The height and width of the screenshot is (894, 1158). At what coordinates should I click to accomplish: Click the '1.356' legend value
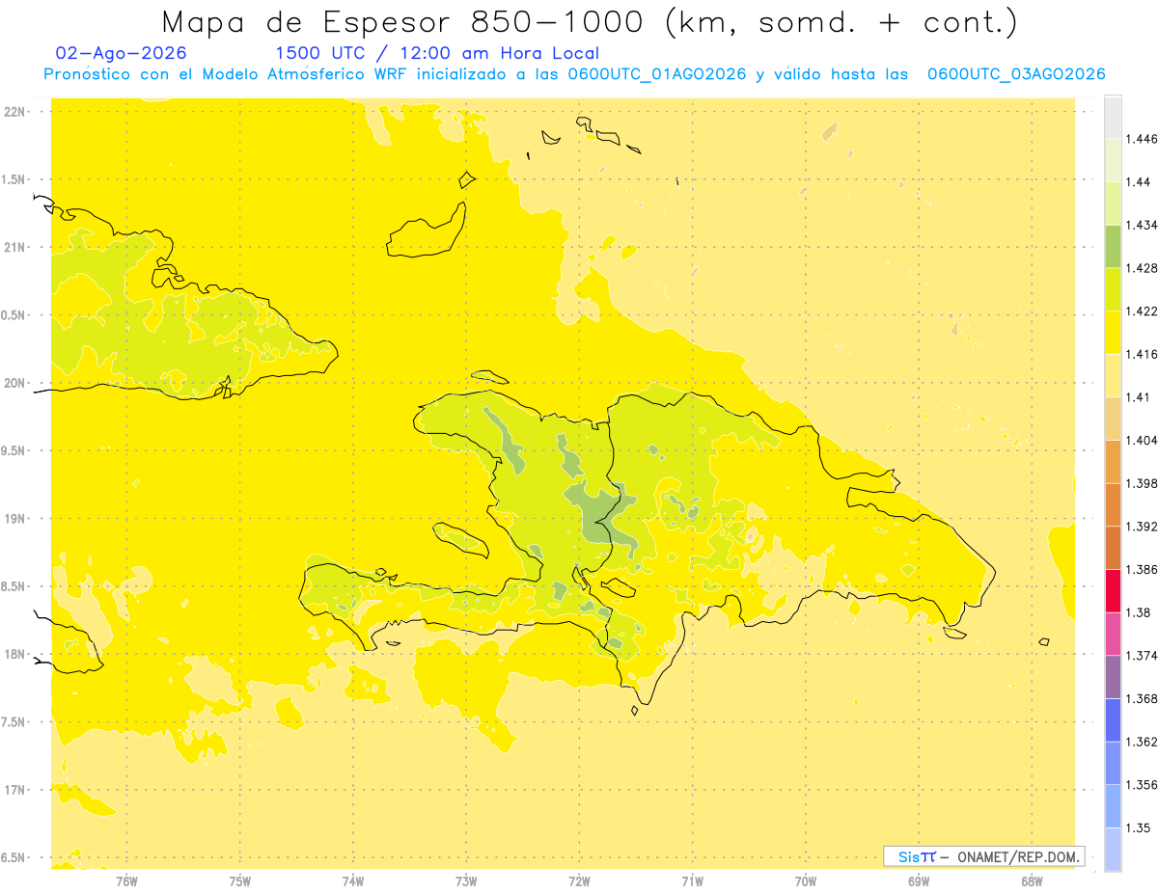pyautogui.click(x=1143, y=785)
